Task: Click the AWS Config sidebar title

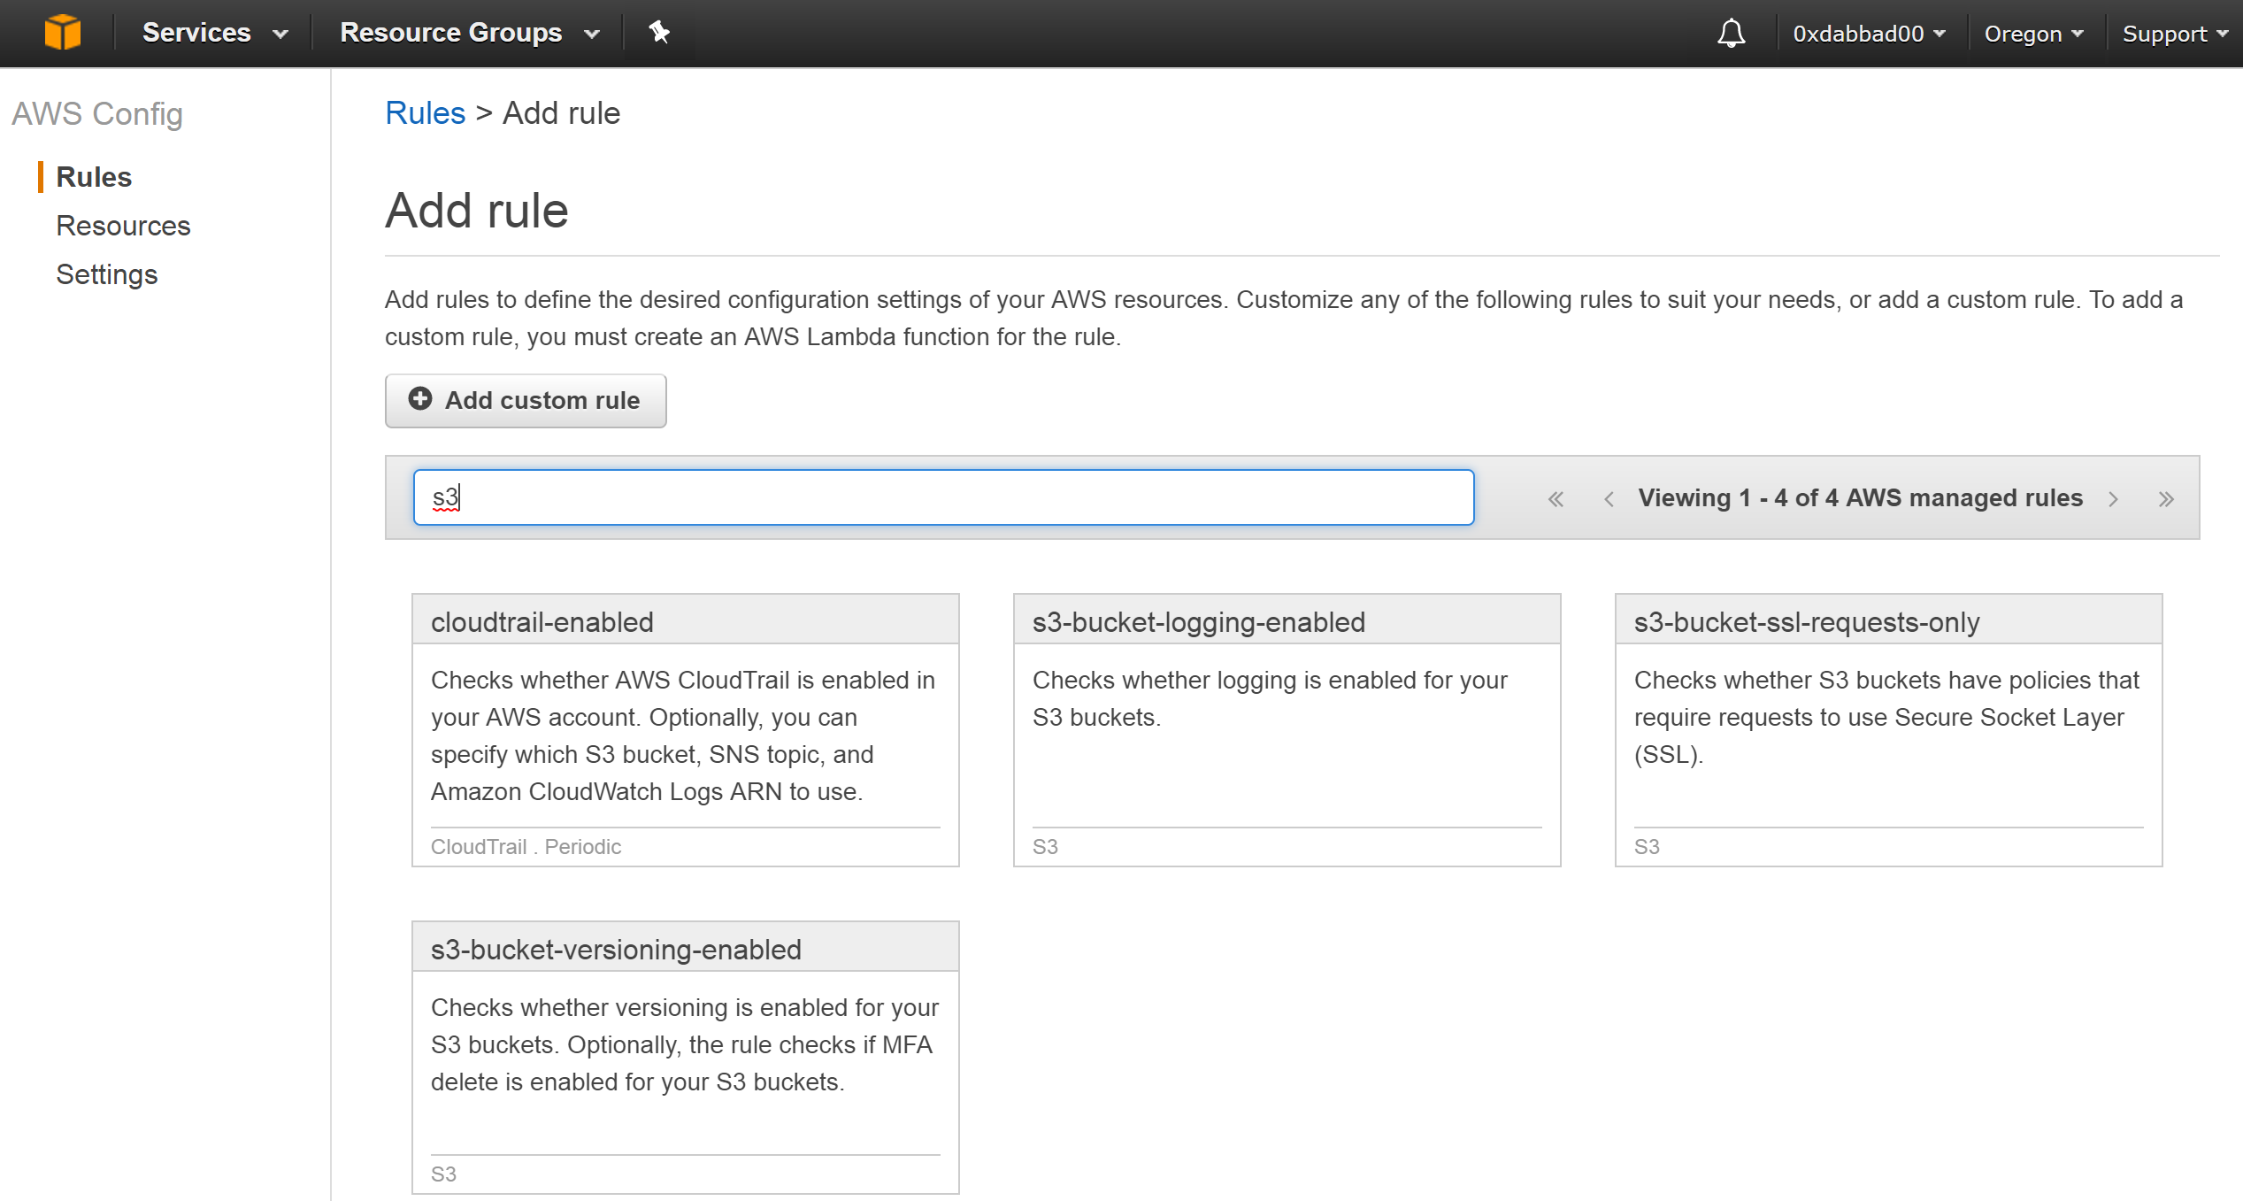Action: 97,114
